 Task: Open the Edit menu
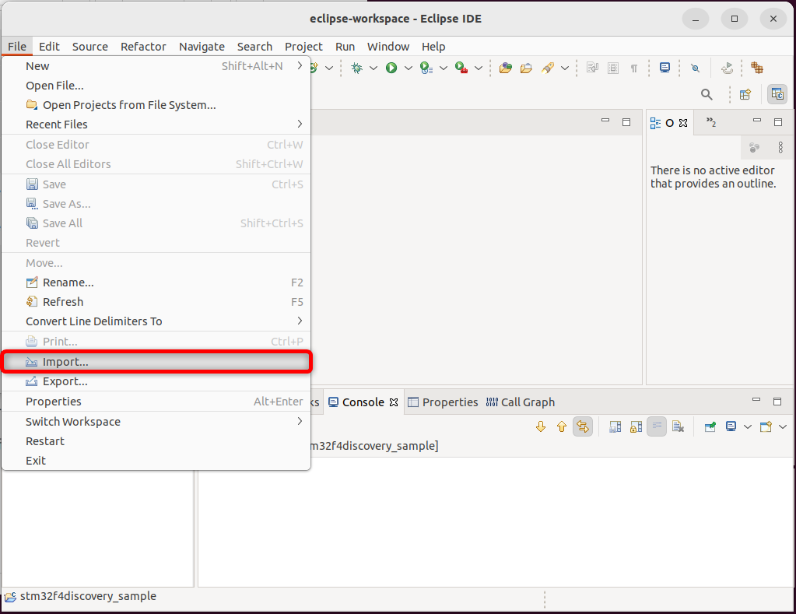tap(49, 46)
